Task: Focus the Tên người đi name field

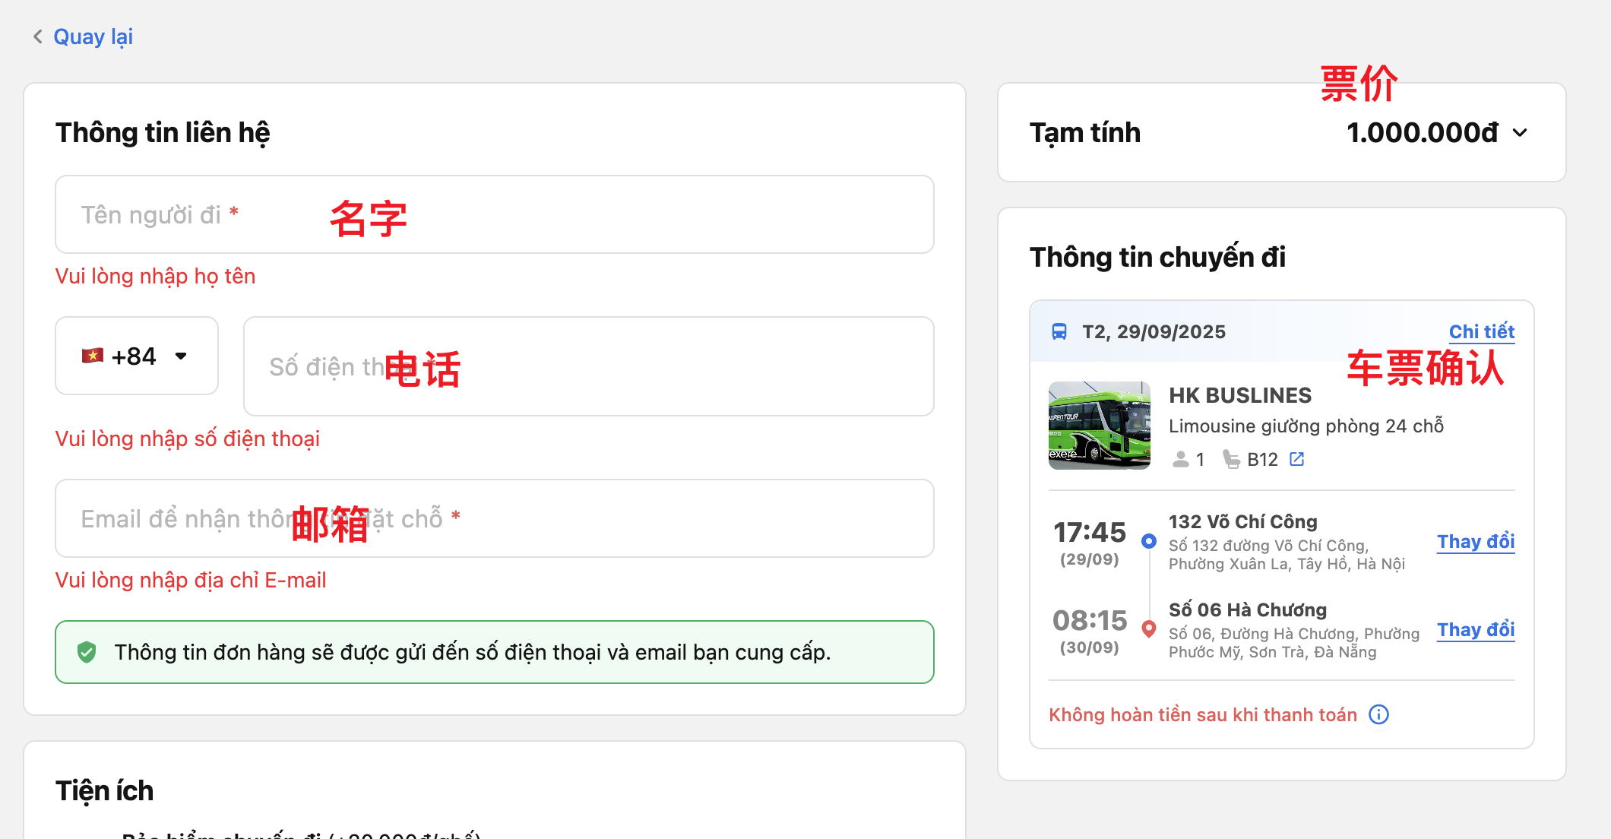Action: pyautogui.click(x=494, y=214)
